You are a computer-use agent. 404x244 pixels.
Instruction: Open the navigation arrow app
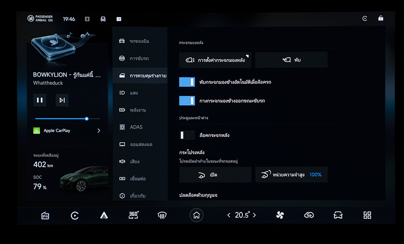(x=104, y=215)
